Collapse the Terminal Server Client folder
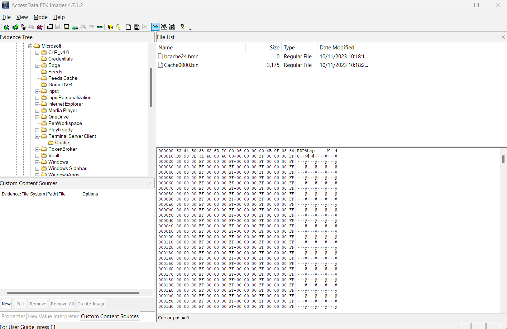The height and width of the screenshot is (329, 507). tap(37, 136)
